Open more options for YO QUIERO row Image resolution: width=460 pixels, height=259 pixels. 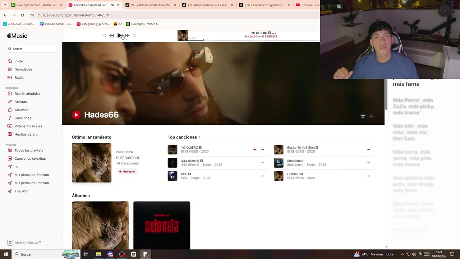click(x=262, y=150)
